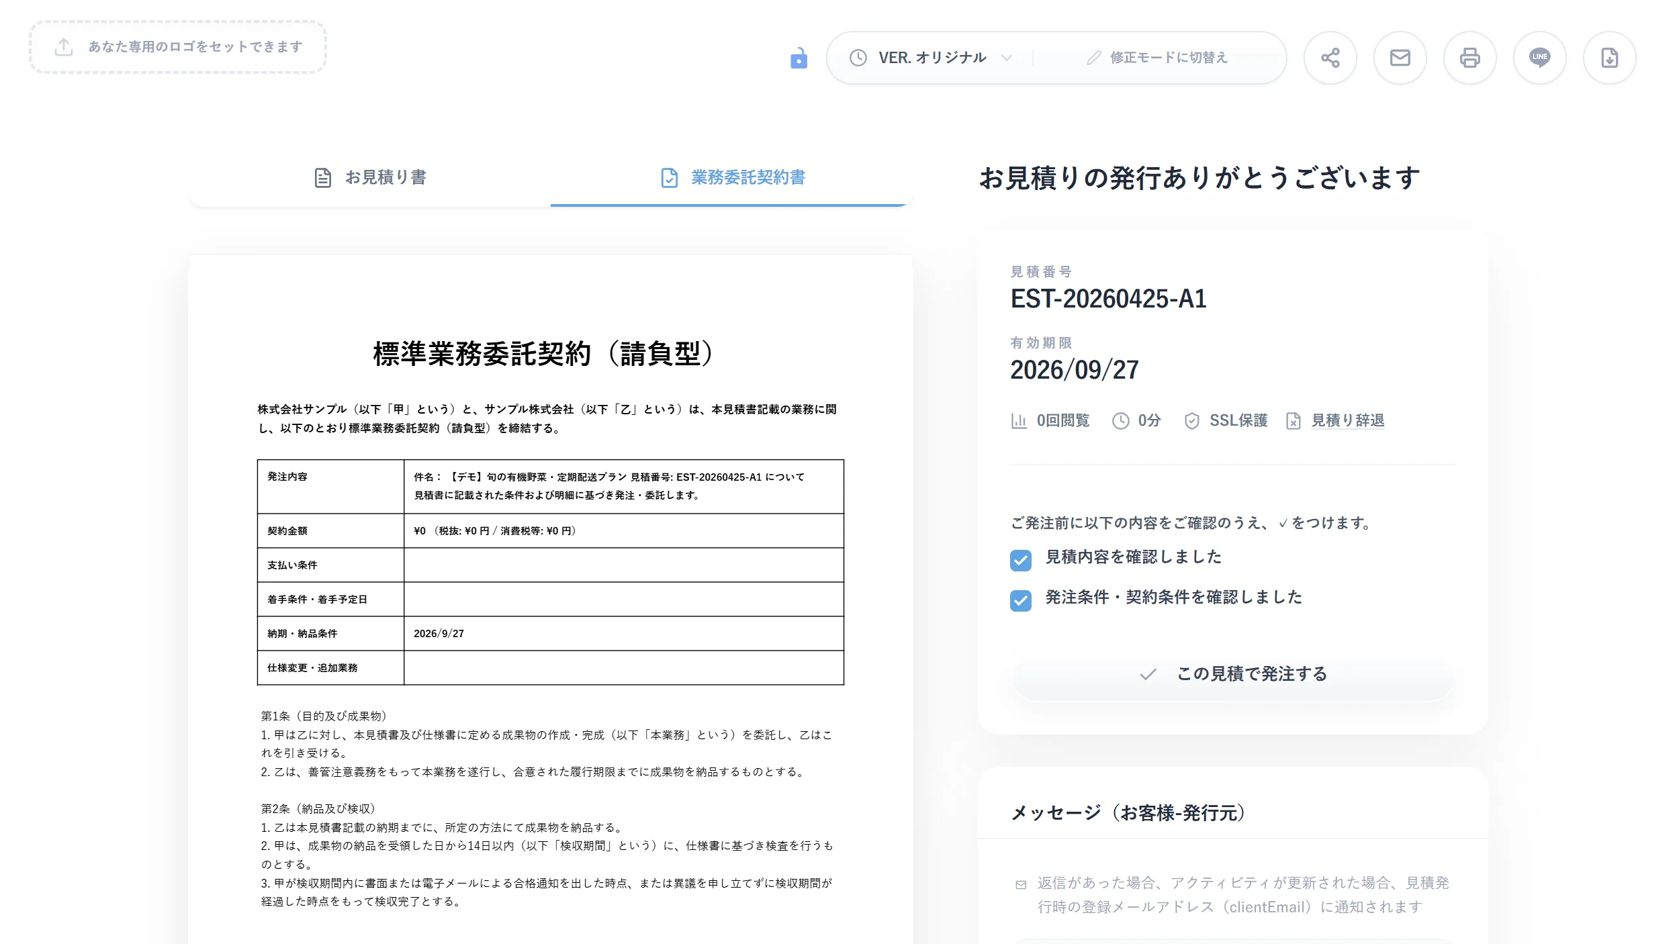This screenshot has width=1679, height=944.
Task: Click the download document icon button
Action: tap(1609, 58)
